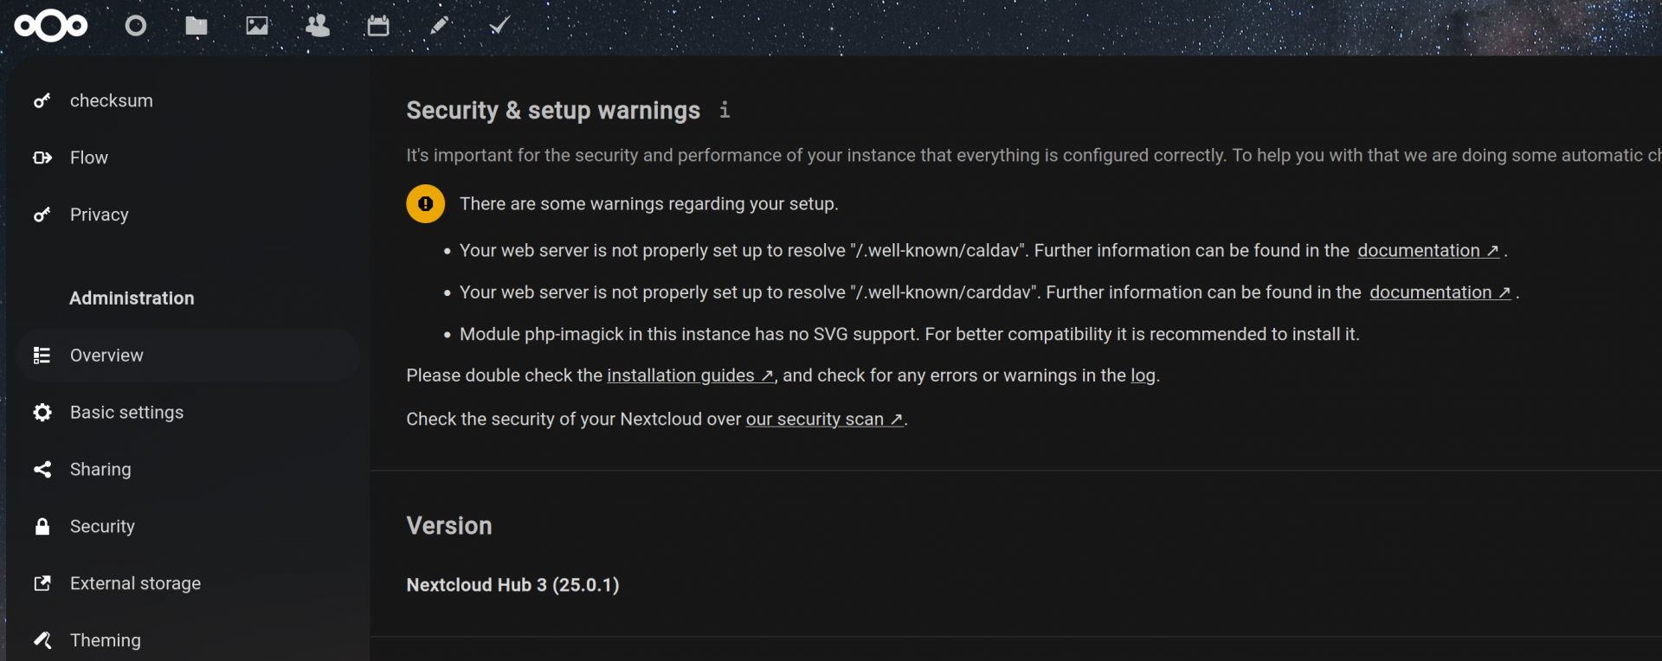Open the Calendar app icon
This screenshot has width=1662, height=661.
pyautogui.click(x=378, y=26)
